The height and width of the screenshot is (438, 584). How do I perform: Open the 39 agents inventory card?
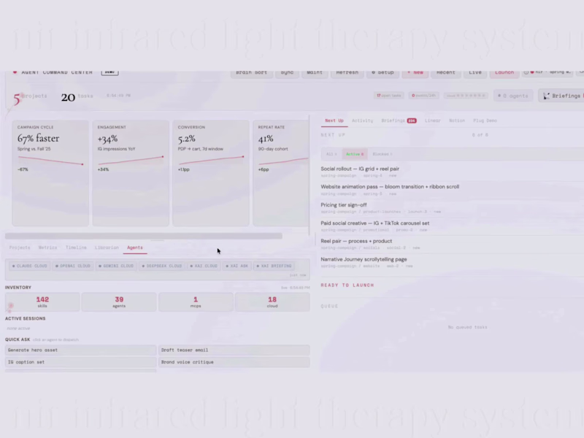[119, 302]
